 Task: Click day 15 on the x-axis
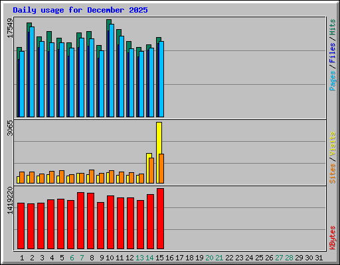159,258
